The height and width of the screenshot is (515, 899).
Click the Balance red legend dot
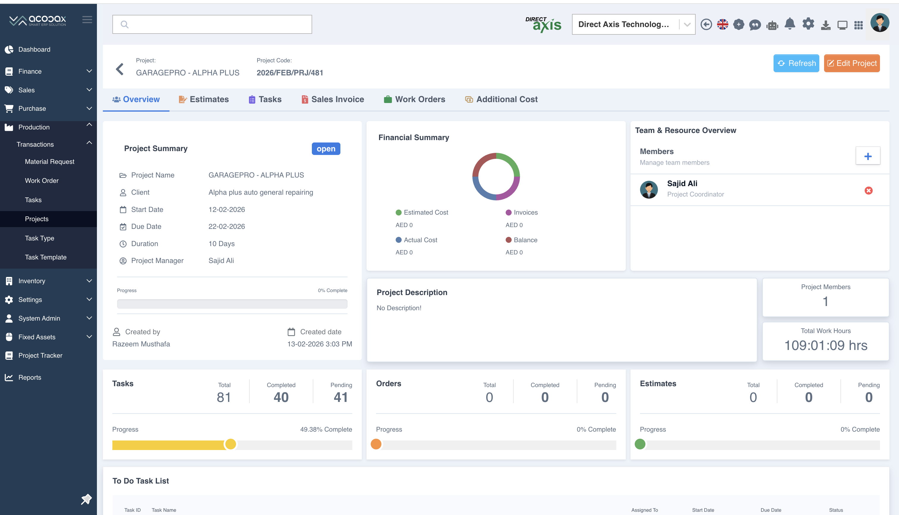coord(508,240)
